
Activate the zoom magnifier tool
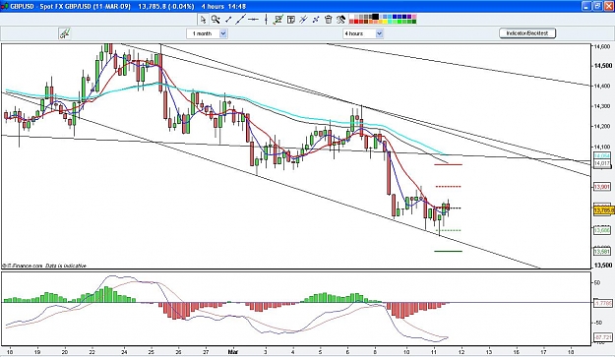[x=215, y=20]
